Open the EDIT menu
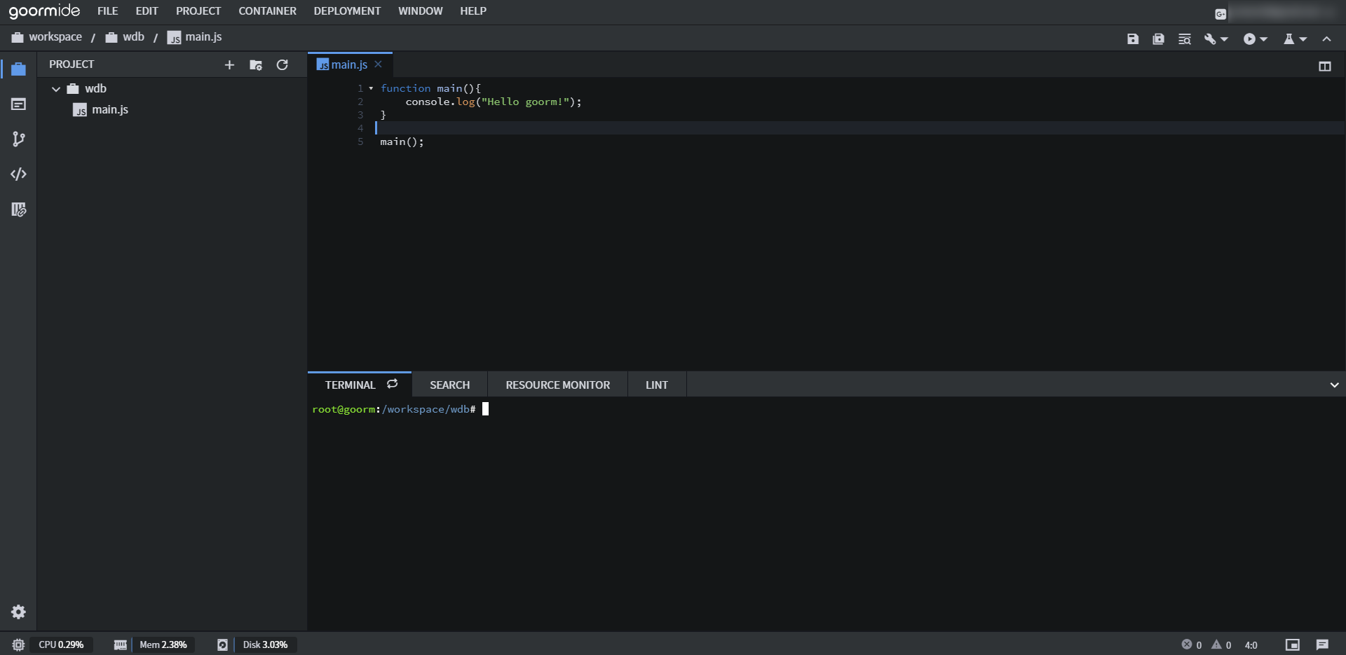This screenshot has width=1346, height=655. pyautogui.click(x=147, y=11)
